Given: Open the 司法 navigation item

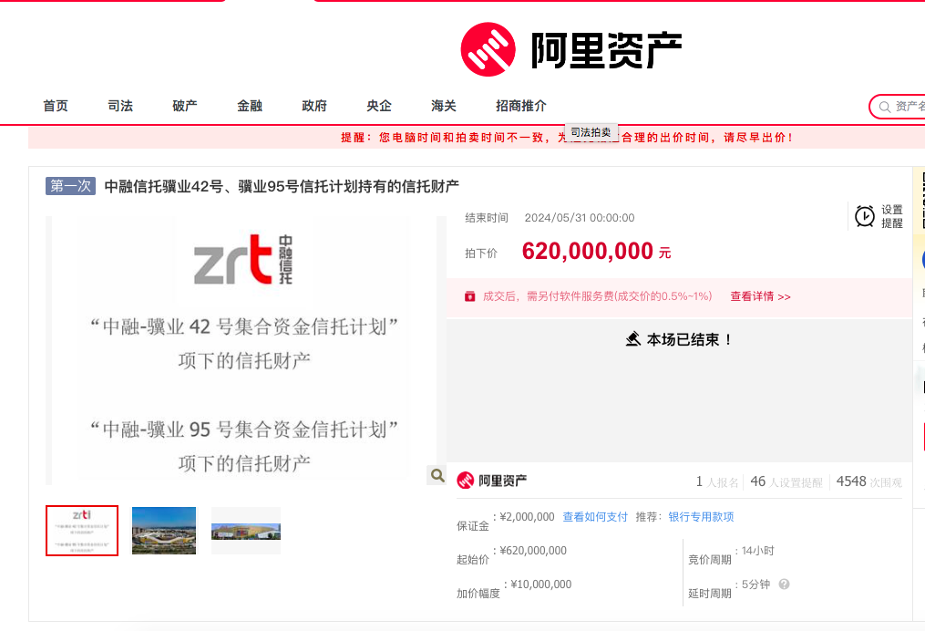Looking at the screenshot, I should pyautogui.click(x=120, y=106).
